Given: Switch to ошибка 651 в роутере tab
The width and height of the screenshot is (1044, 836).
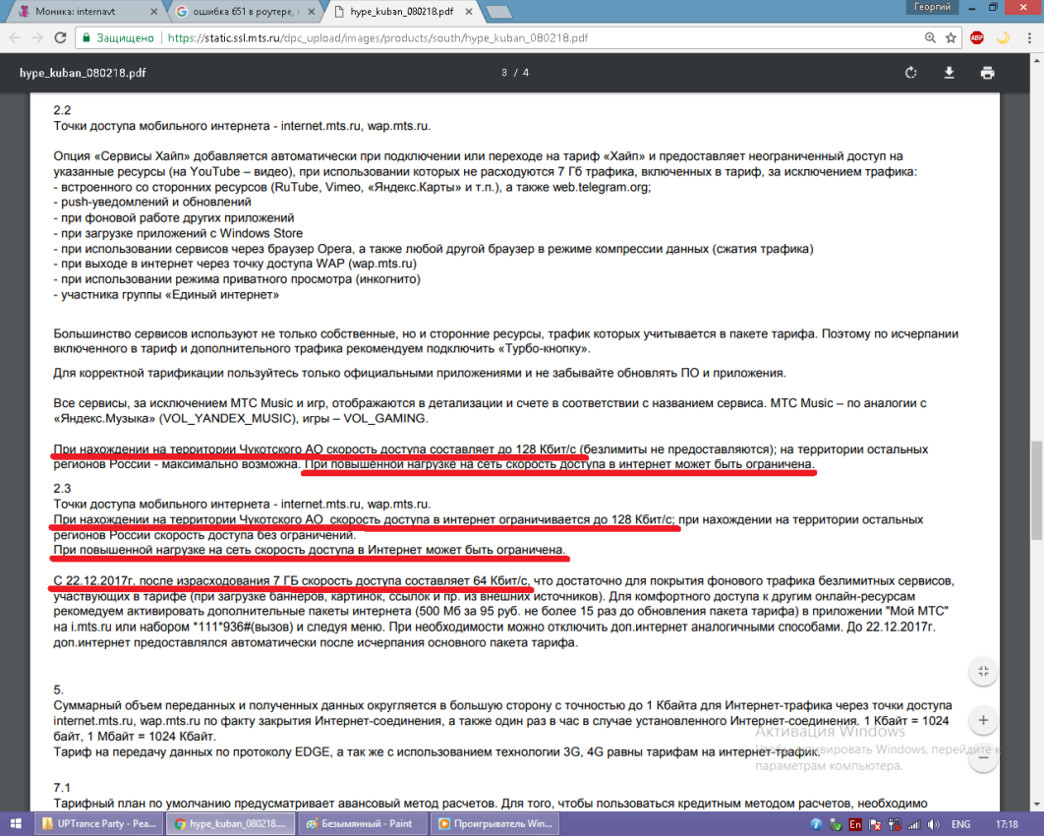Looking at the screenshot, I should [x=244, y=12].
